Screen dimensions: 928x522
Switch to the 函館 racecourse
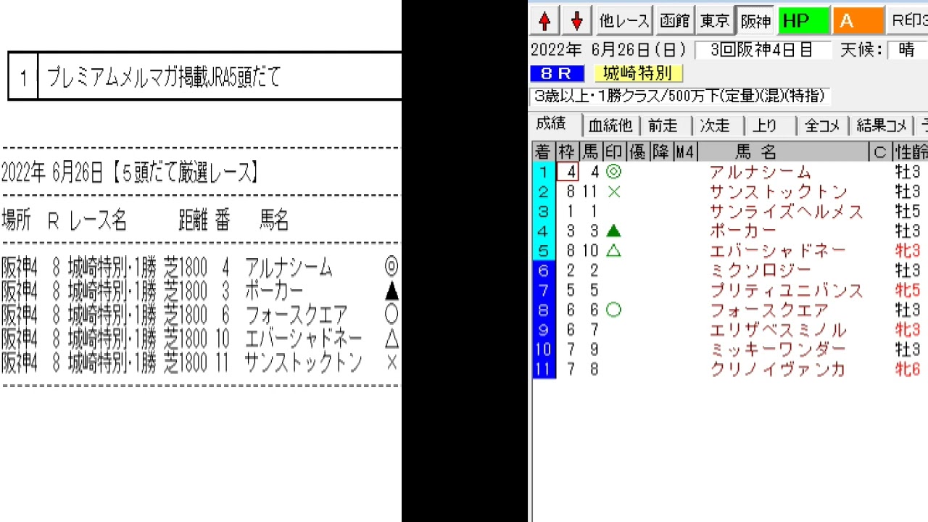674,21
